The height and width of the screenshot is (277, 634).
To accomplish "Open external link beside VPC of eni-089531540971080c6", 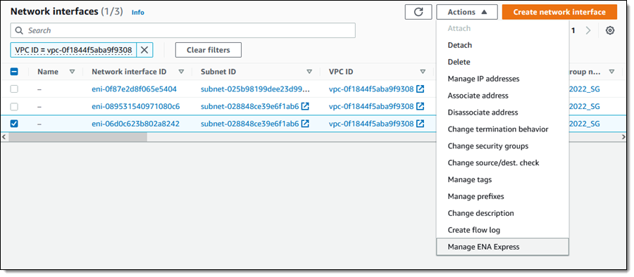I will click(x=420, y=107).
